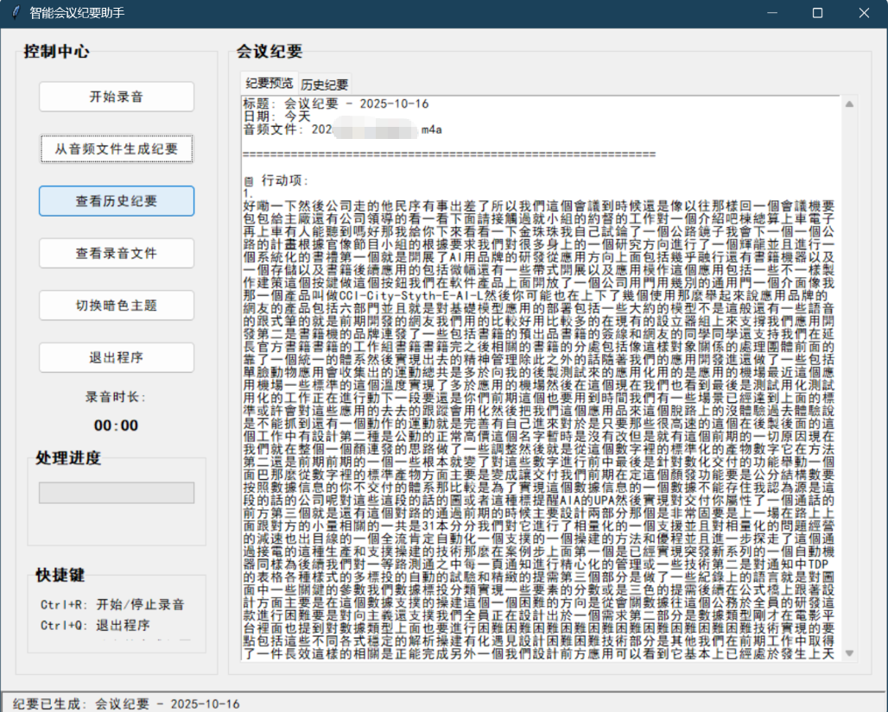Click 从音频文件生成纪要 button

pyautogui.click(x=117, y=148)
